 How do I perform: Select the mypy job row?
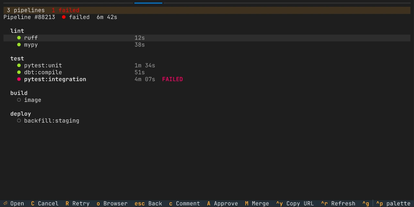[207, 45]
